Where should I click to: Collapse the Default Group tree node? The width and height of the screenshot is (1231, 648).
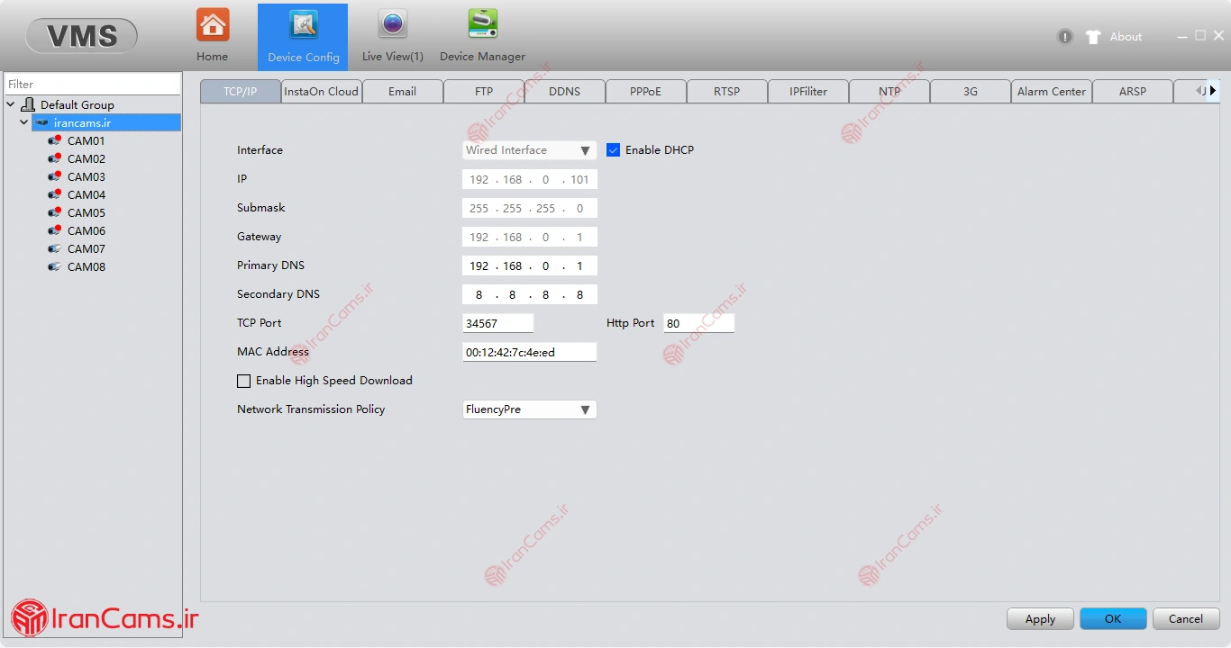tap(11, 104)
